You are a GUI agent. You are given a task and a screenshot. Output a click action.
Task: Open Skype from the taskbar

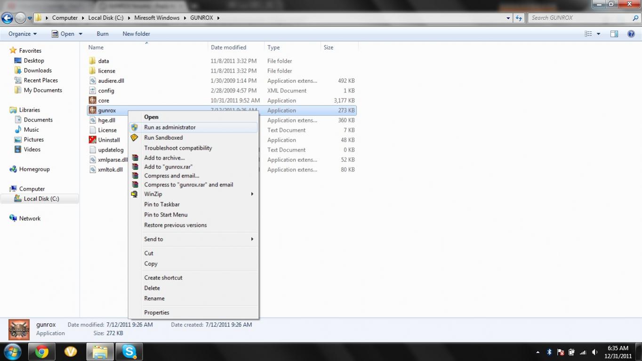coord(129,352)
